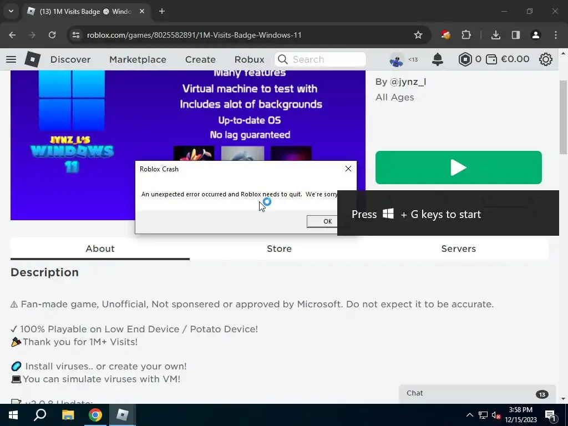Toggle Chrome side panel icon
Image resolution: width=568 pixels, height=426 pixels.
point(515,35)
